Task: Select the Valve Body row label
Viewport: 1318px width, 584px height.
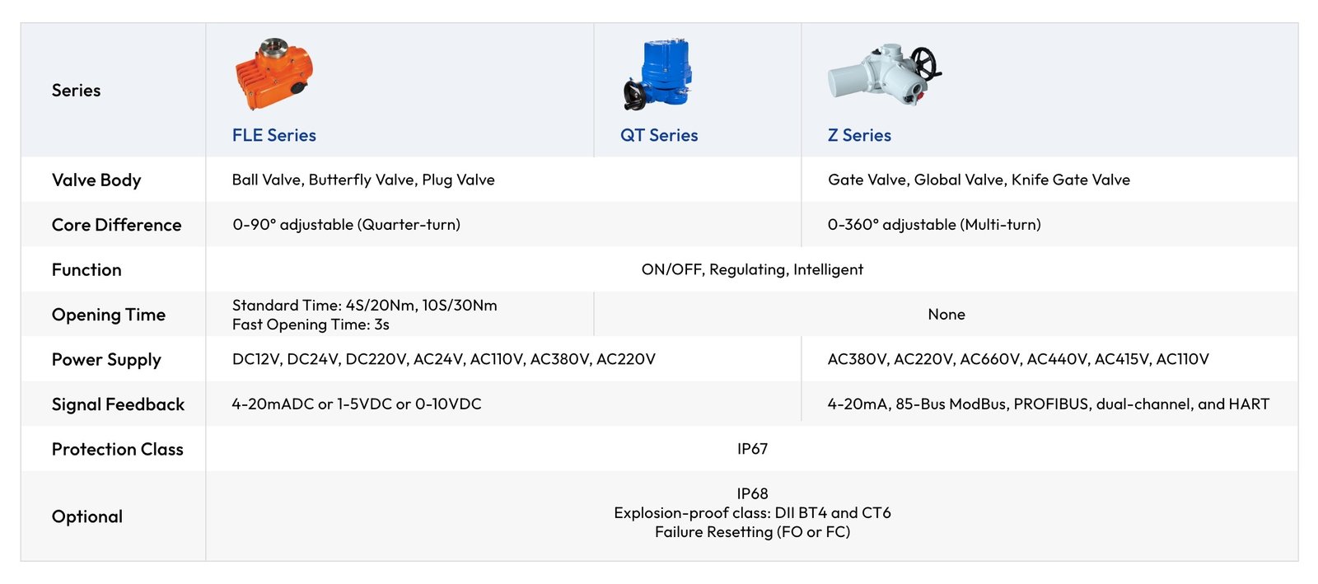Action: pos(96,180)
